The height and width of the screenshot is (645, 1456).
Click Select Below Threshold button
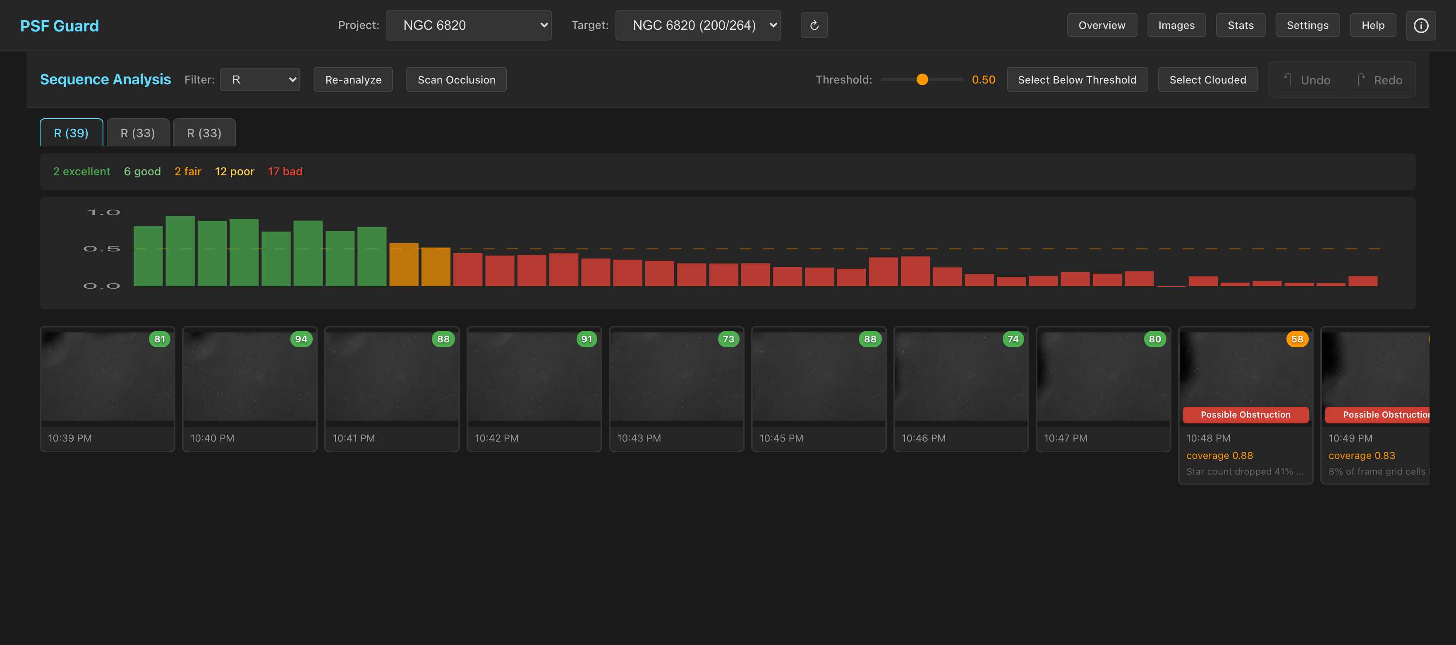point(1077,80)
